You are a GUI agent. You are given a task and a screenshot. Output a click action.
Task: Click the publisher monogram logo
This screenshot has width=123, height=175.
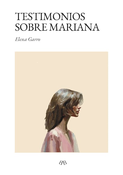63,163
